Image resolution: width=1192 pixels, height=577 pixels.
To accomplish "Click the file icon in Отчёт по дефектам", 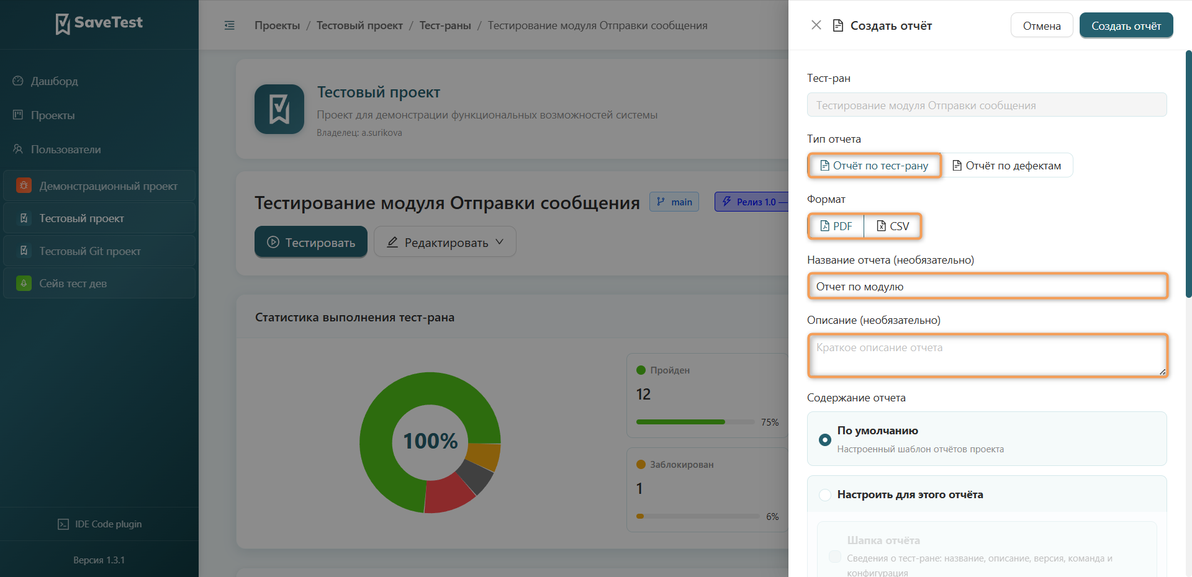I will 957,166.
